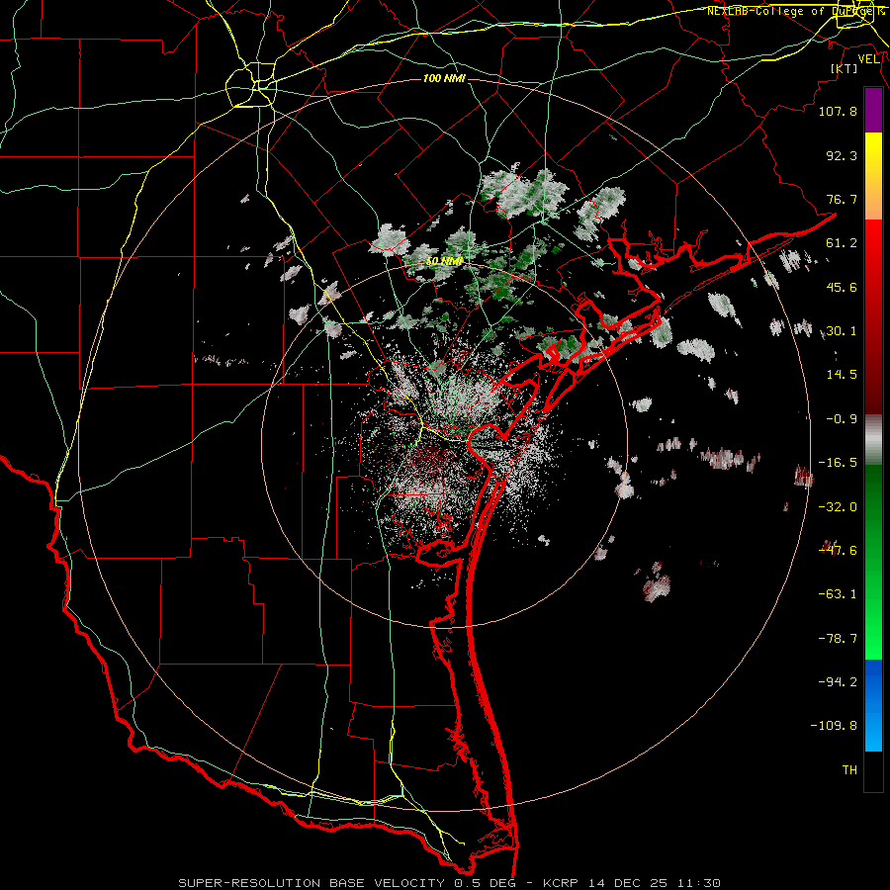Click the -78.7 velocity scale value
Screen dimensions: 890x890
838,639
